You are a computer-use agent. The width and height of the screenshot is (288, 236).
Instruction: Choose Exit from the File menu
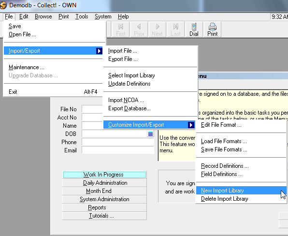pos(53,92)
